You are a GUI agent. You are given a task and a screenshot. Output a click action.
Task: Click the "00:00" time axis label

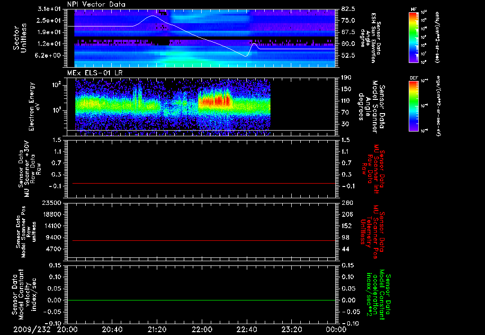[336, 329]
